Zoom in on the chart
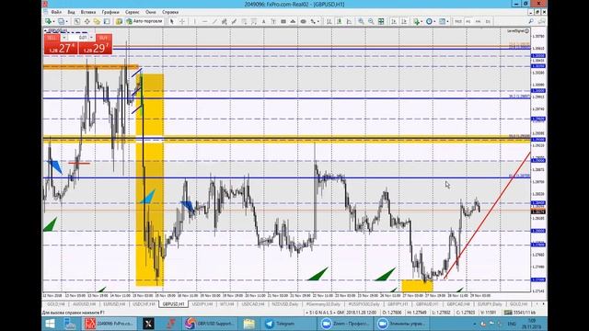 click(361, 21)
